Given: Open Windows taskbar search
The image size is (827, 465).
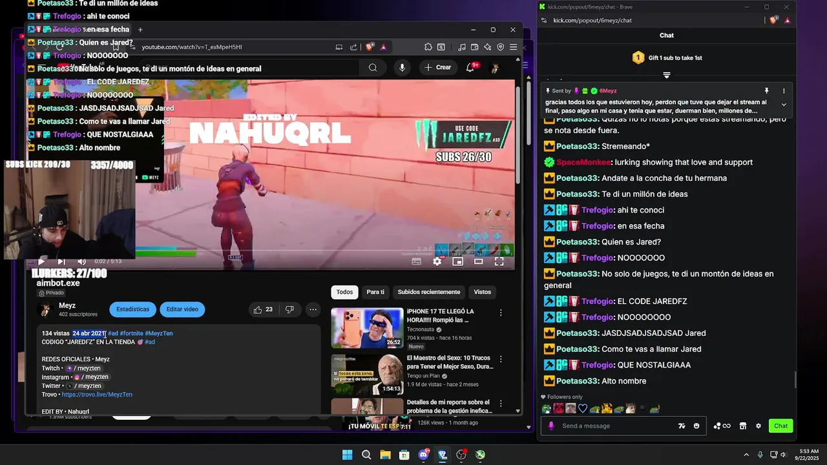Looking at the screenshot, I should [x=366, y=455].
